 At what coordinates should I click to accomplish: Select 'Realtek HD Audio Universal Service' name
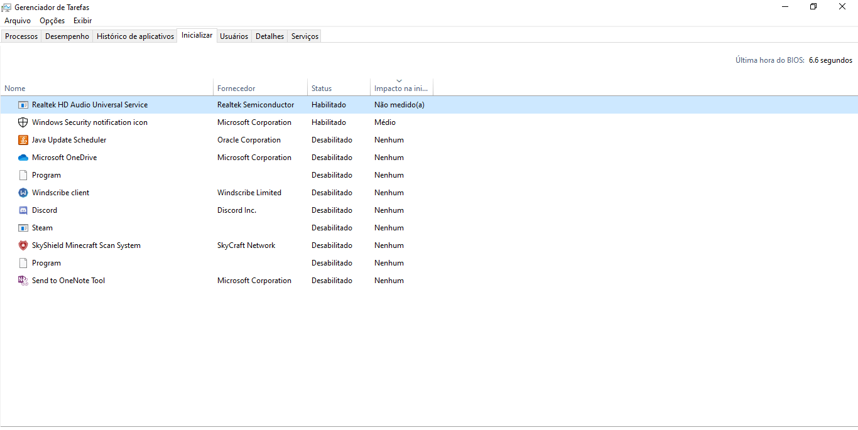(90, 105)
